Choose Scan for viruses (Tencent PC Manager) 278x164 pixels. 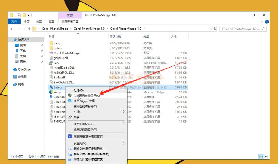(x=97, y=136)
